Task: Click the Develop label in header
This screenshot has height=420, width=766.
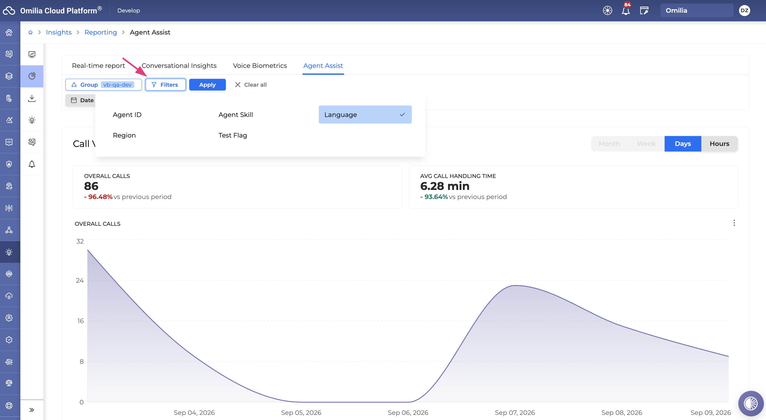Action: pyautogui.click(x=128, y=10)
